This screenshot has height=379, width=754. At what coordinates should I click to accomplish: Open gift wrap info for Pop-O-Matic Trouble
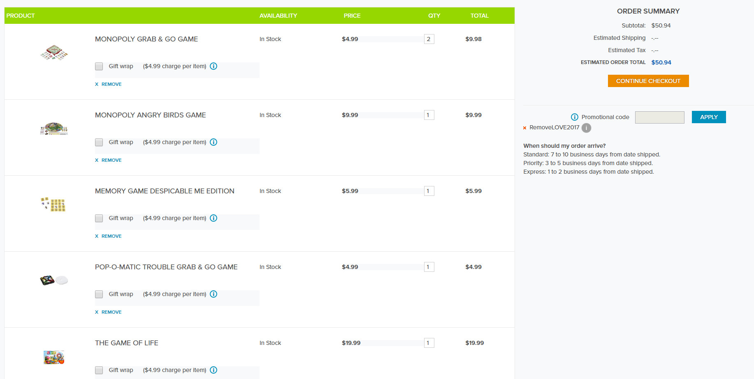(x=213, y=294)
